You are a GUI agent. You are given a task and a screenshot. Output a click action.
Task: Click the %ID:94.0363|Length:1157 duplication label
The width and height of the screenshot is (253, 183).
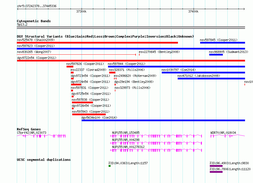(x=128, y=163)
